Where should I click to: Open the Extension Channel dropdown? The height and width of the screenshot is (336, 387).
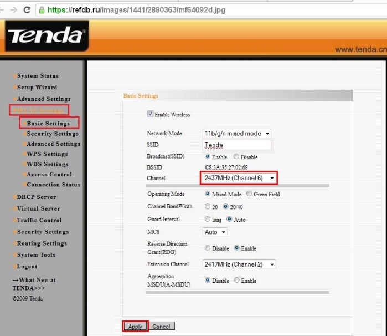point(239,264)
